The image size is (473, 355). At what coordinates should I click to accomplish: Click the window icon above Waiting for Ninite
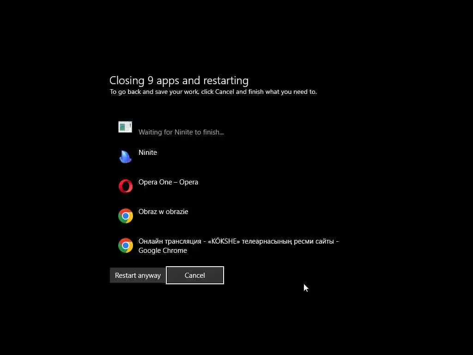[125, 127]
